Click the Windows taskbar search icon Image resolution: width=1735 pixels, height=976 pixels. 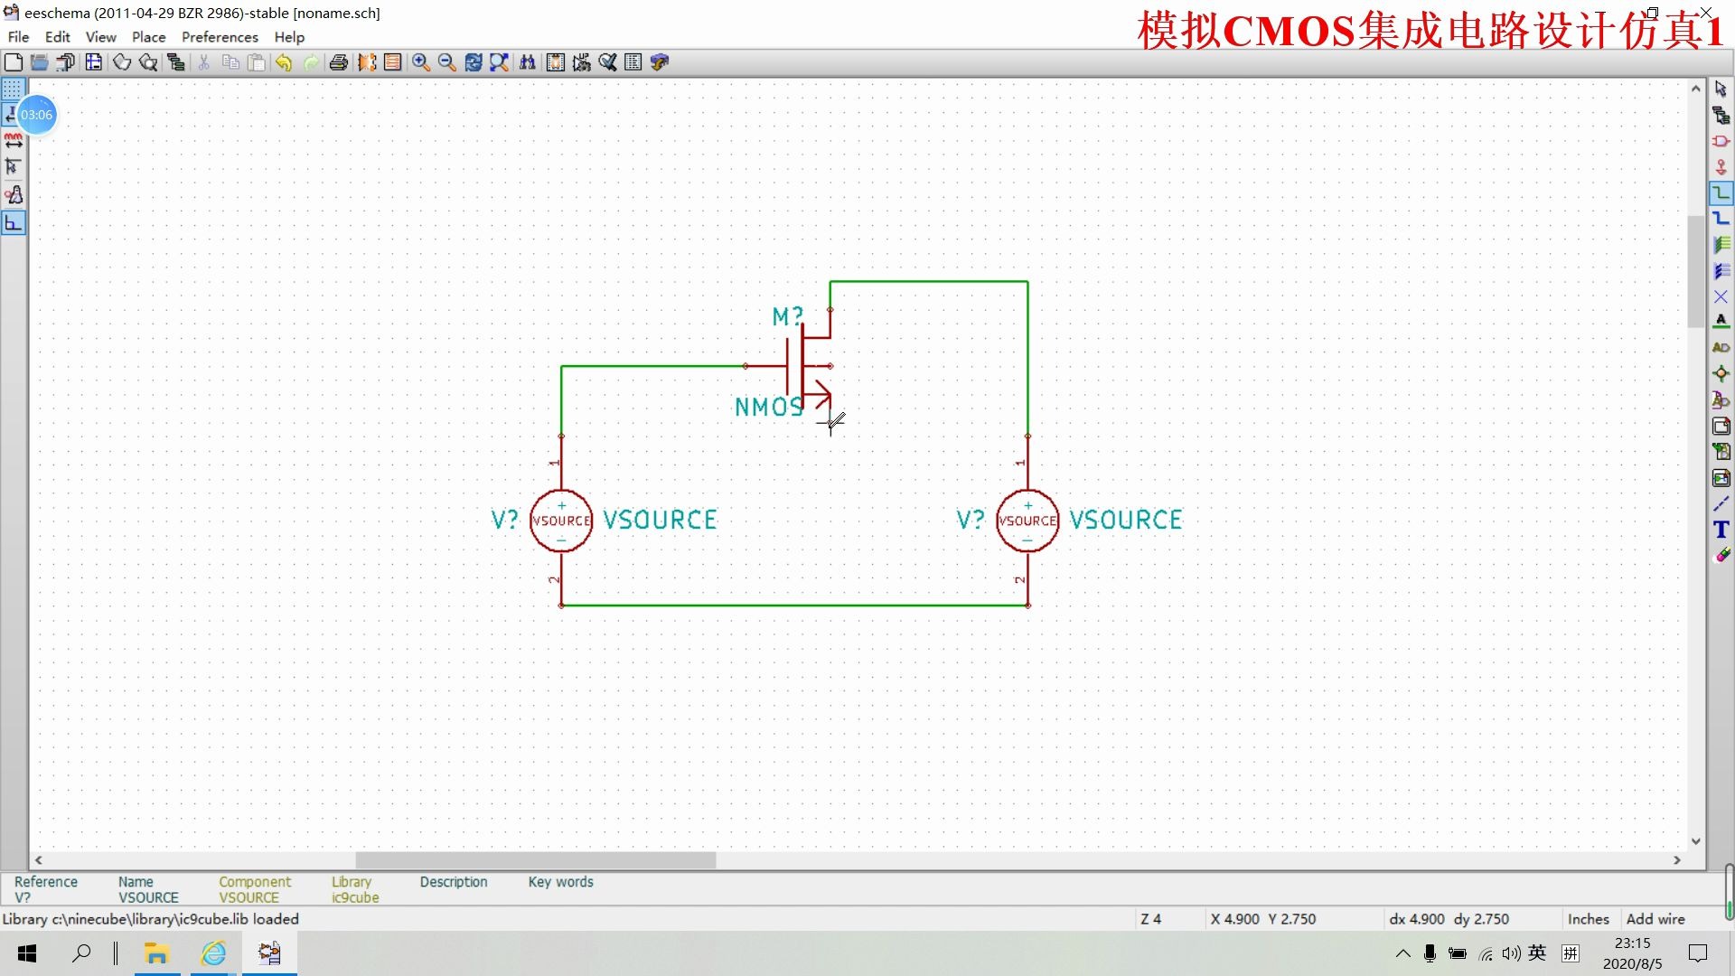pyautogui.click(x=81, y=953)
